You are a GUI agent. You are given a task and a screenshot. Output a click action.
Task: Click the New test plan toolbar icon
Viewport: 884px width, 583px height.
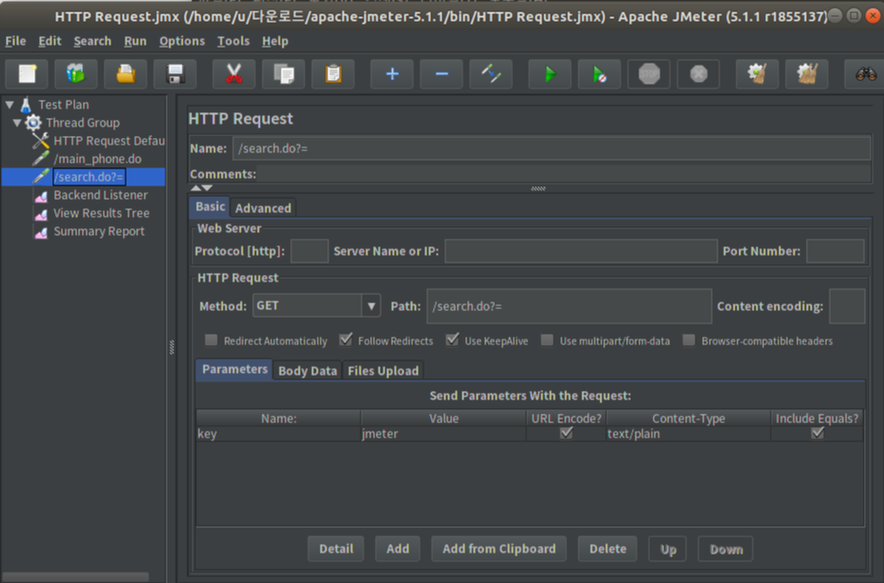pos(27,74)
